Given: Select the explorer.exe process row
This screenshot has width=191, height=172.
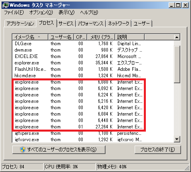Looking at the screenshot, I should pyautogui.click(x=93, y=63).
